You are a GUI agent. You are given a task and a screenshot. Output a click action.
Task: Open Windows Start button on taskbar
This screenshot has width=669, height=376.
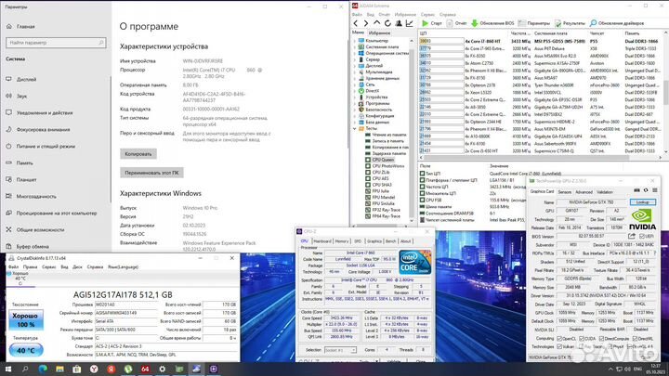click(x=7, y=369)
